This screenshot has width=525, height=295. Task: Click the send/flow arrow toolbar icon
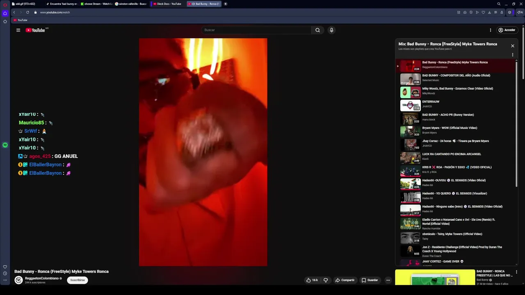click(x=477, y=12)
